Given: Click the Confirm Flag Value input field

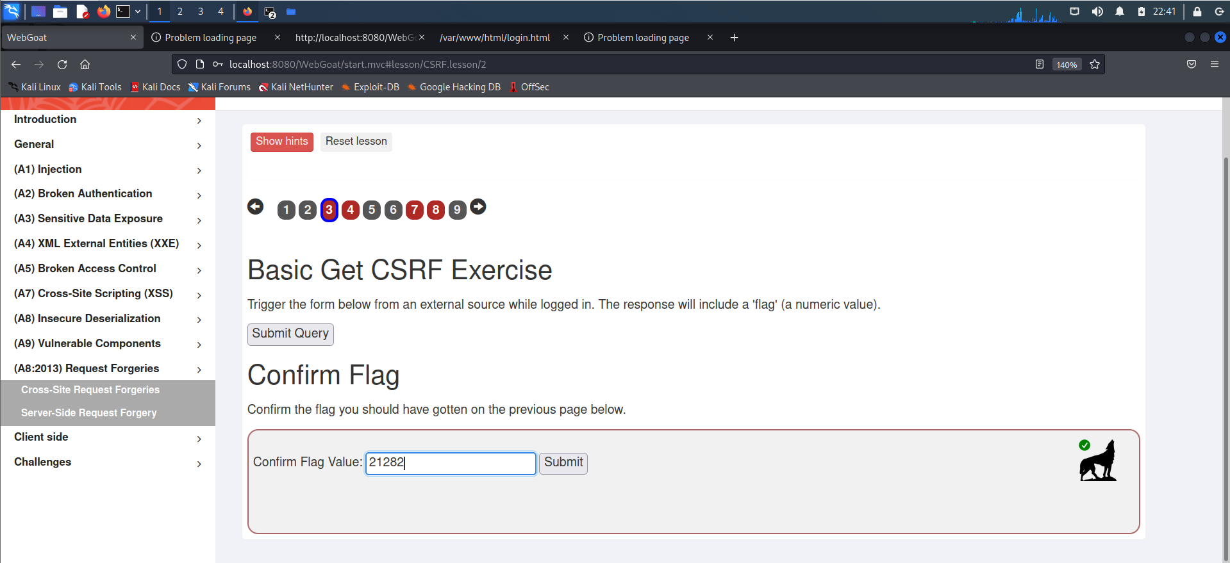Looking at the screenshot, I should click(x=450, y=463).
